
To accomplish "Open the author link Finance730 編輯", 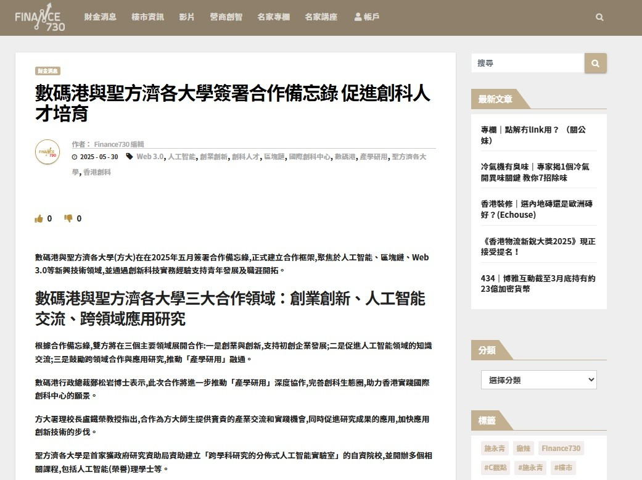I will point(119,144).
